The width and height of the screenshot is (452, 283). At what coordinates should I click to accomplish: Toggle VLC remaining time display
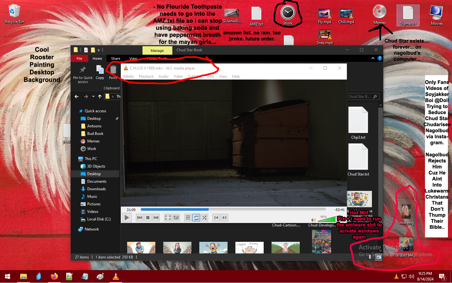339,210
